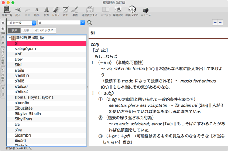
Task: Click the sī headword in article
Action: 92,33
